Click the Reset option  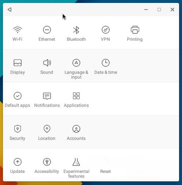[105, 171]
